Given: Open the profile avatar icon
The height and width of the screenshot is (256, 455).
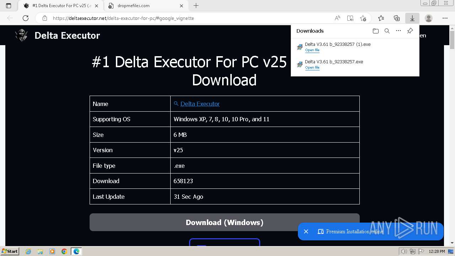Looking at the screenshot, I should pyautogui.click(x=429, y=18).
